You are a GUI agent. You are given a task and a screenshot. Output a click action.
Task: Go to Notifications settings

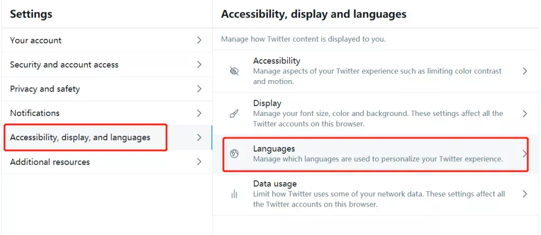[35, 113]
